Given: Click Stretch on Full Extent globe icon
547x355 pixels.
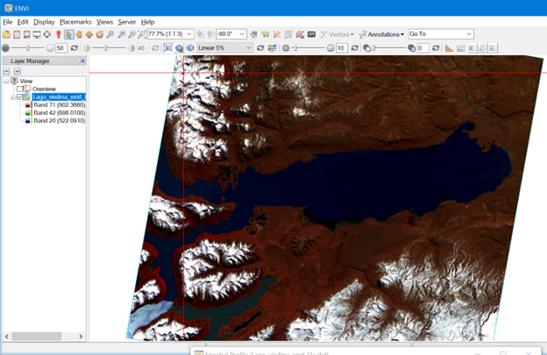Looking at the screenshot, I should coord(190,48).
